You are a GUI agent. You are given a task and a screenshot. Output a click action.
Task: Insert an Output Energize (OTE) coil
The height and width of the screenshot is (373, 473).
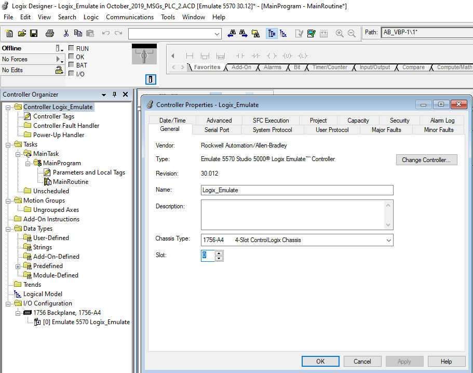272,56
